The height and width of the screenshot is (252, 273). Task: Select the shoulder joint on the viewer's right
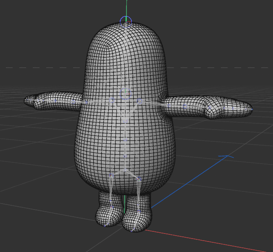[x=139, y=101]
